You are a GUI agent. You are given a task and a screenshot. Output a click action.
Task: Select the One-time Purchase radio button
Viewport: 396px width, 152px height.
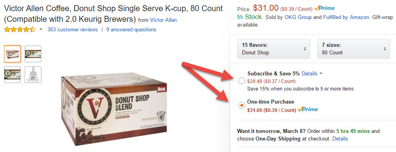242,106
